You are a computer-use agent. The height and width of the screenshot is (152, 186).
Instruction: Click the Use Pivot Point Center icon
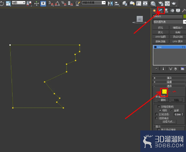pos(29,3)
